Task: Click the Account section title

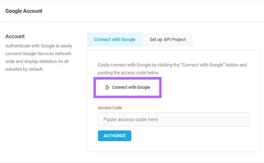Action: 15,36
